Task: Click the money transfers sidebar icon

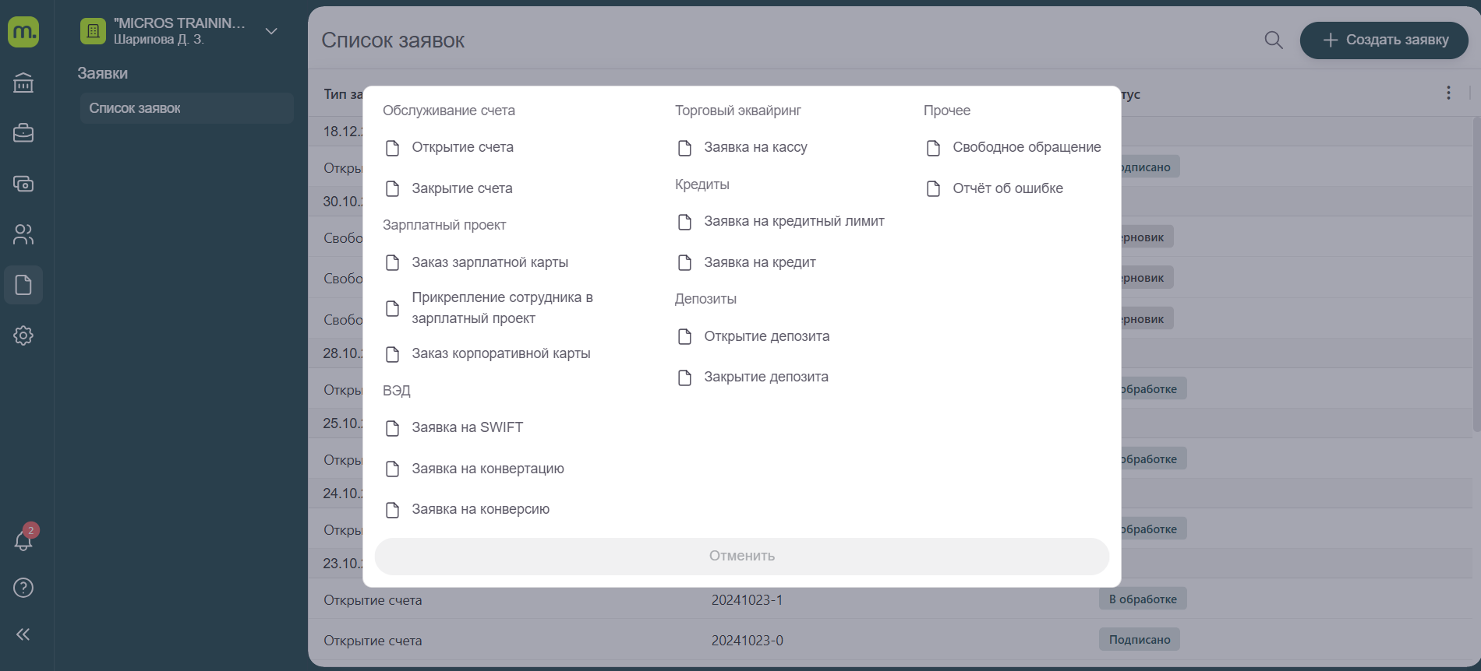Action: [x=23, y=184]
